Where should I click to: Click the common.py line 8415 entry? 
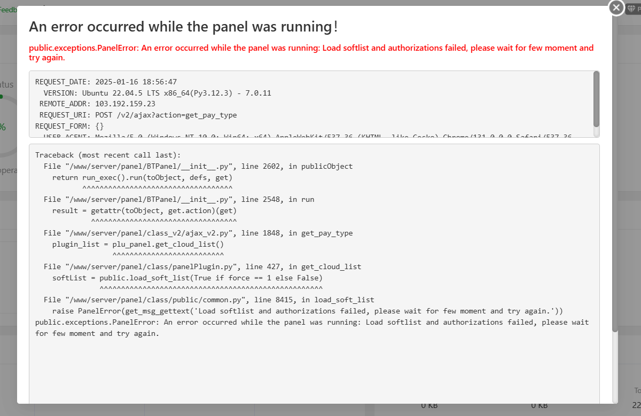pos(208,300)
